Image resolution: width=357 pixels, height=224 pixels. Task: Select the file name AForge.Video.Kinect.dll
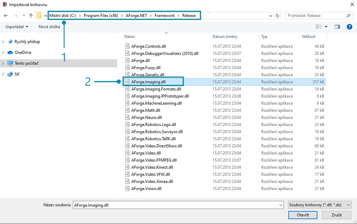152,167
